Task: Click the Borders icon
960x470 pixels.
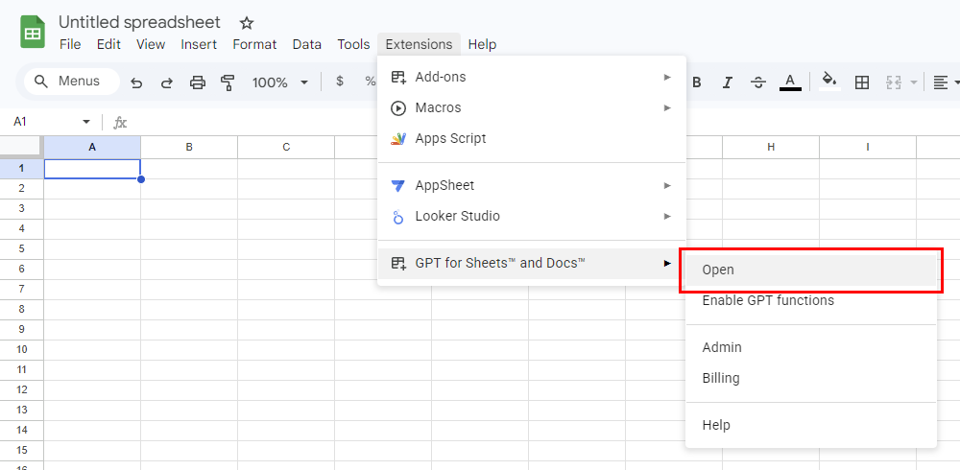Action: point(861,82)
